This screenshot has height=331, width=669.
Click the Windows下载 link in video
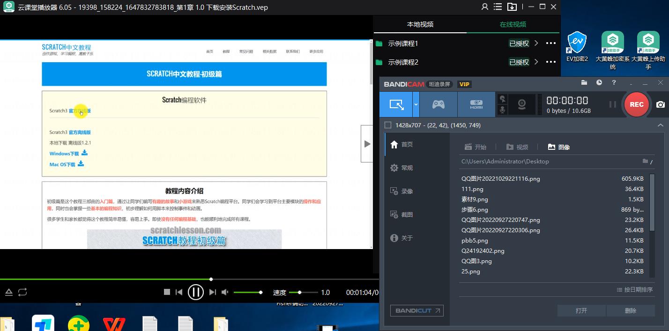[x=68, y=153]
